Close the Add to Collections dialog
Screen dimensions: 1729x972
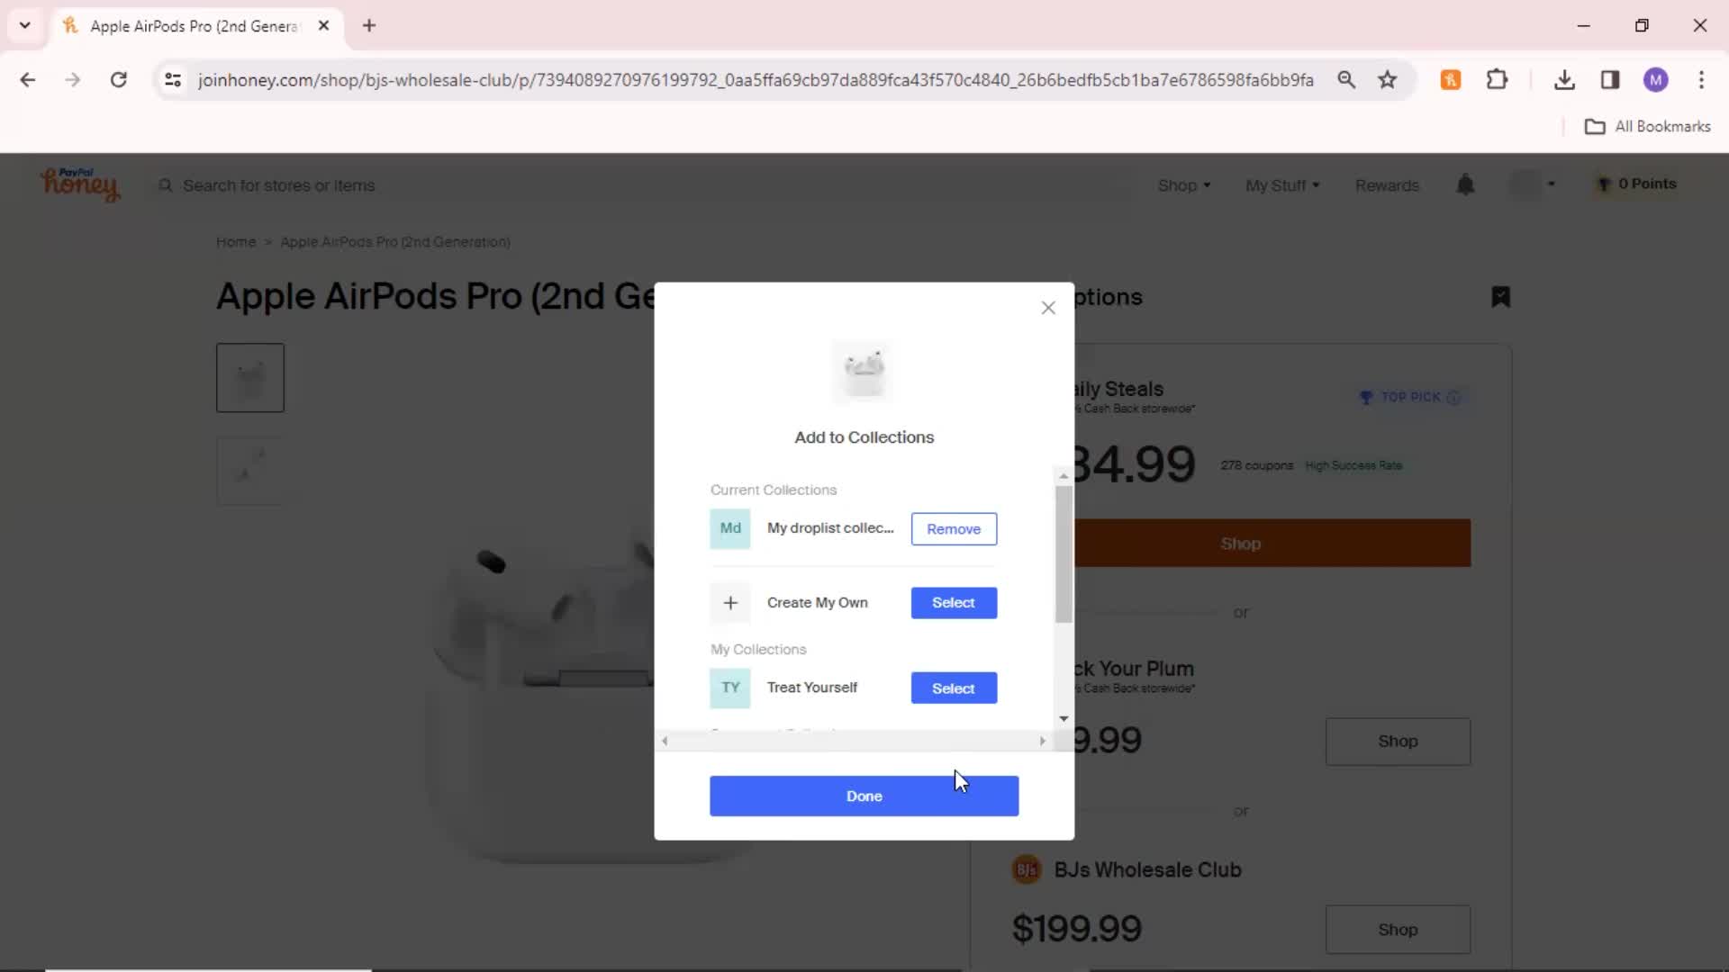coord(1047,309)
